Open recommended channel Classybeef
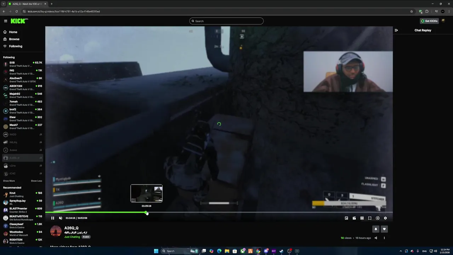Screen dimensions: 453x255 click(23, 226)
